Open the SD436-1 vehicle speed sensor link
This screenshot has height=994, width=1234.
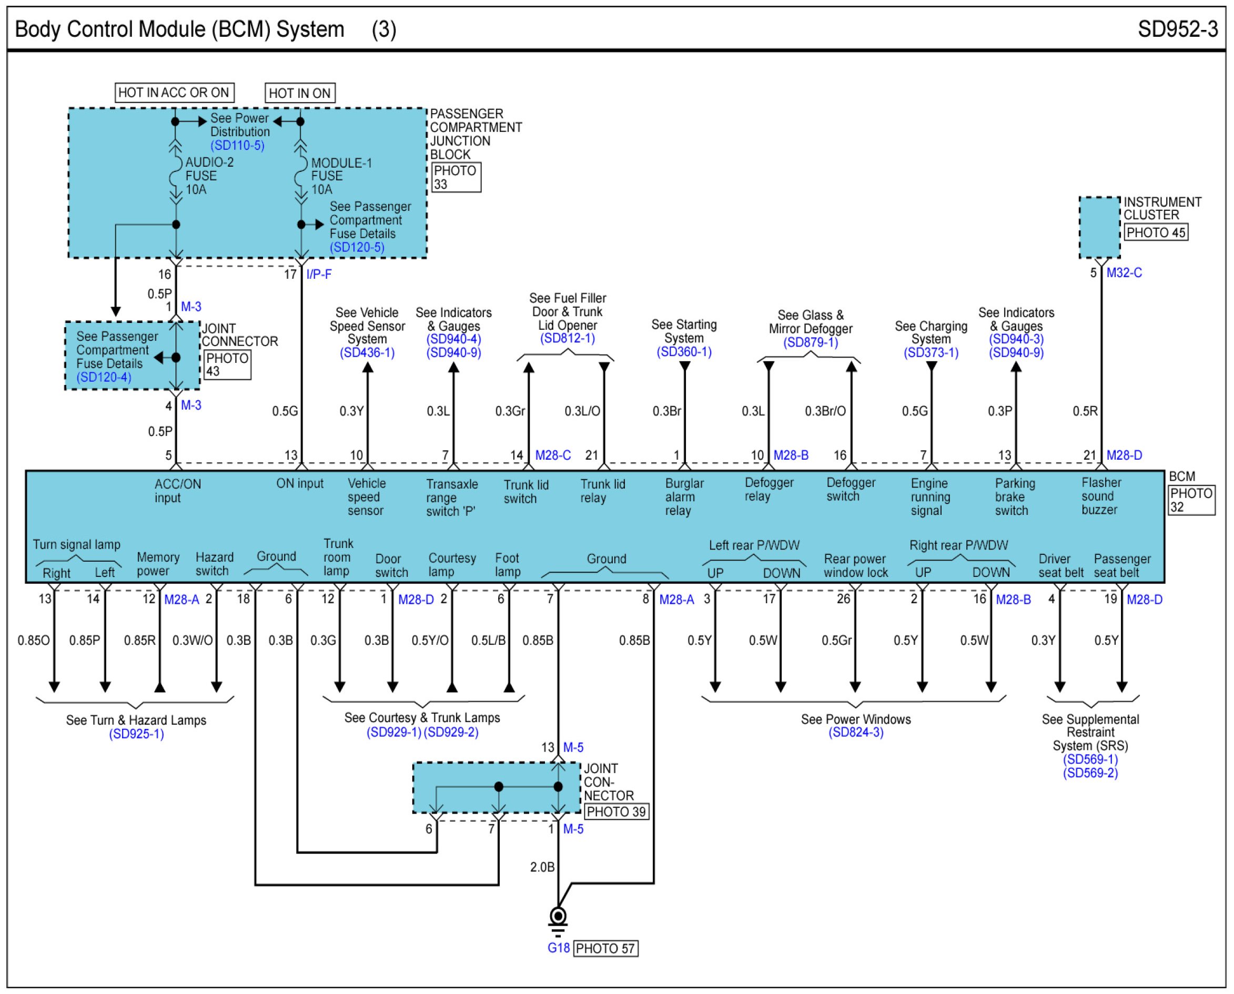(367, 353)
